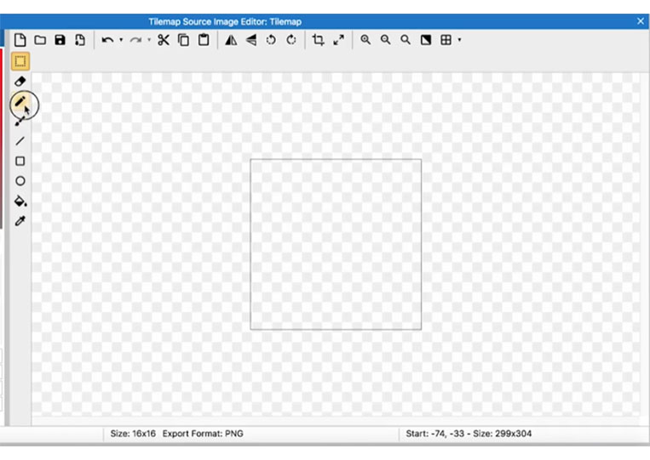The width and height of the screenshot is (650, 460).
Task: Click the greyed-out Redo arrow
Action: click(135, 40)
